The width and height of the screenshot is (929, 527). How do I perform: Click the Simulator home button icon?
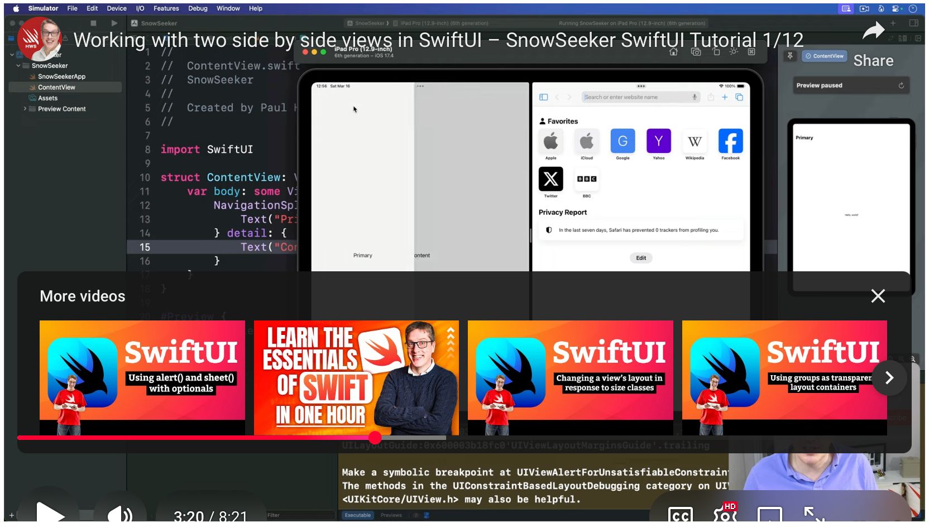point(674,52)
